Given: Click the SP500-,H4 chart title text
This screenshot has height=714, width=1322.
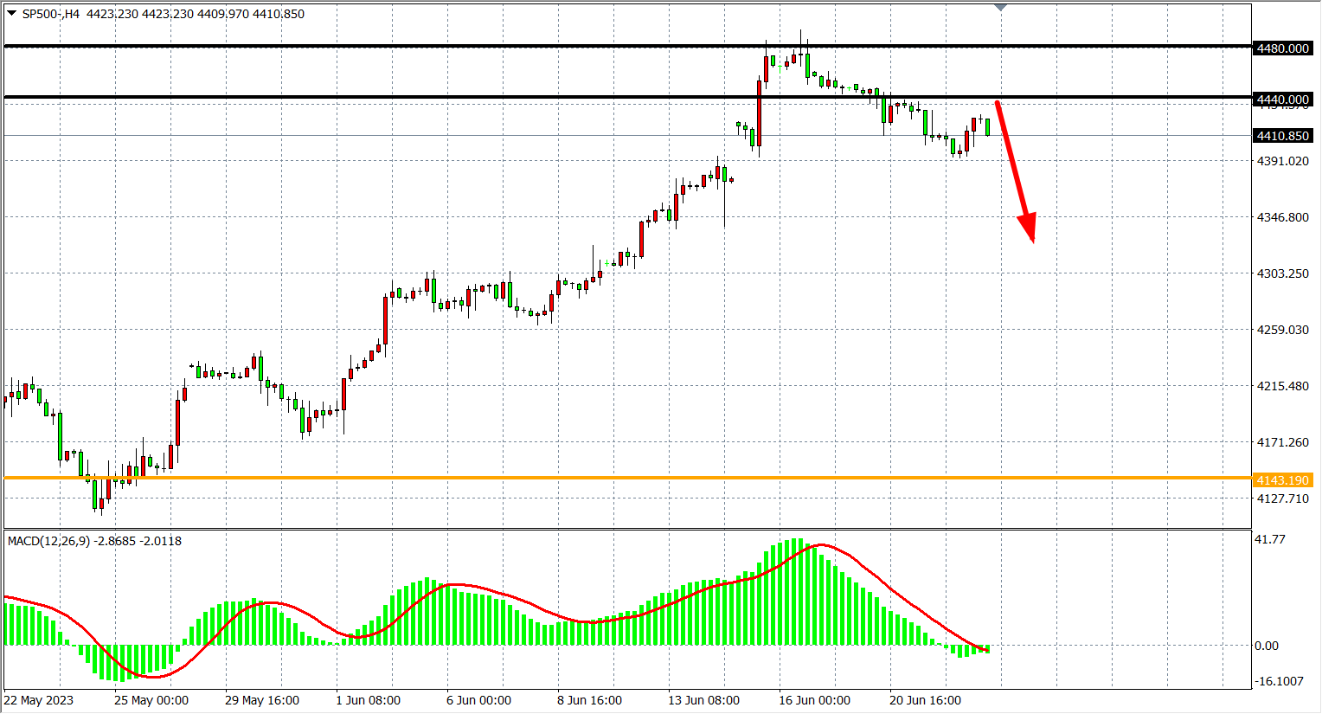Looking at the screenshot, I should click(x=50, y=14).
